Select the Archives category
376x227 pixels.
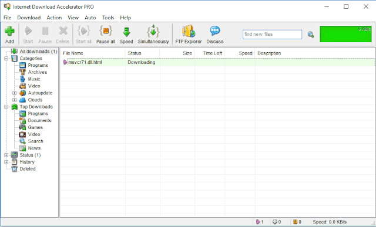38,72
